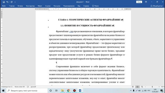Click the РУС input language indicator
Image resolution: width=165 pixels, height=93 pixels.
point(149,91)
